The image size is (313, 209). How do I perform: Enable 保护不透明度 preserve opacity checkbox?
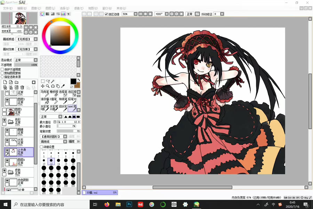2,69
